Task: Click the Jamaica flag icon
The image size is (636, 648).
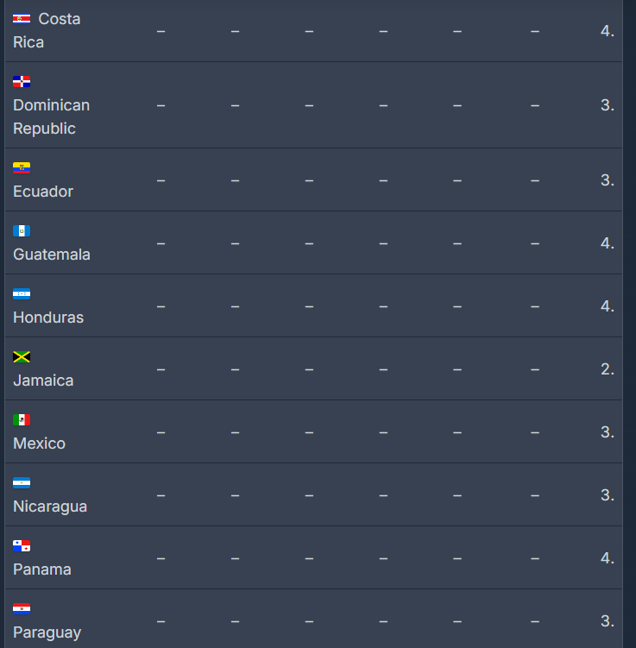Action: click(22, 357)
